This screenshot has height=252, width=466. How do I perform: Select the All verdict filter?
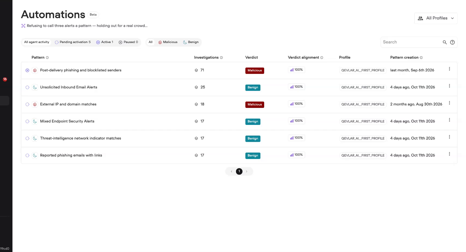[x=151, y=42]
